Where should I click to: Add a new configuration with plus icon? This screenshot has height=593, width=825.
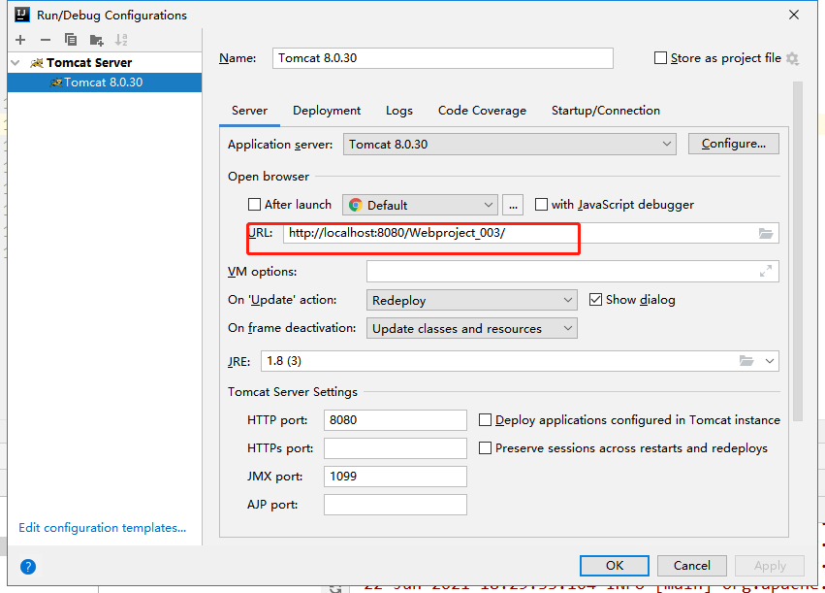(20, 40)
